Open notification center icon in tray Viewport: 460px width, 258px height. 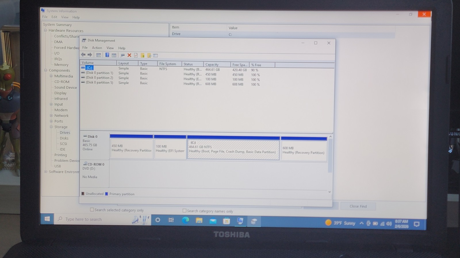click(x=417, y=224)
